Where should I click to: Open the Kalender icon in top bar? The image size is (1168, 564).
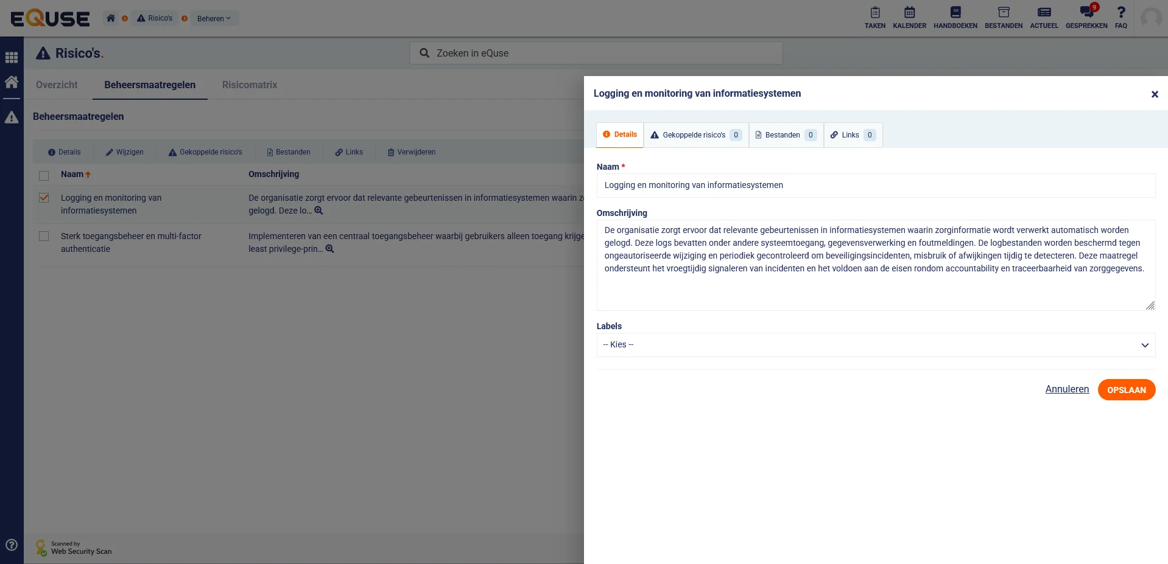pyautogui.click(x=909, y=13)
